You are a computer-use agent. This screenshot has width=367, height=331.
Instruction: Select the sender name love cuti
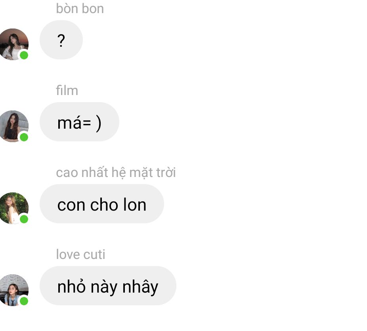click(80, 254)
